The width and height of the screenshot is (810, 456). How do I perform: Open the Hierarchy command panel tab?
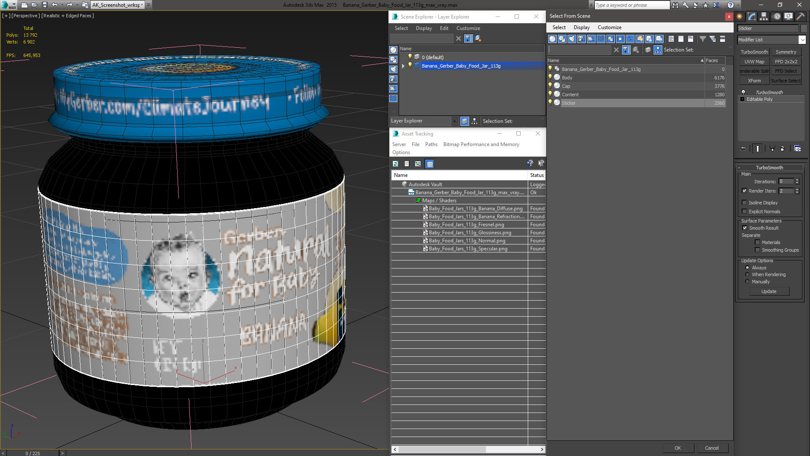[764, 16]
